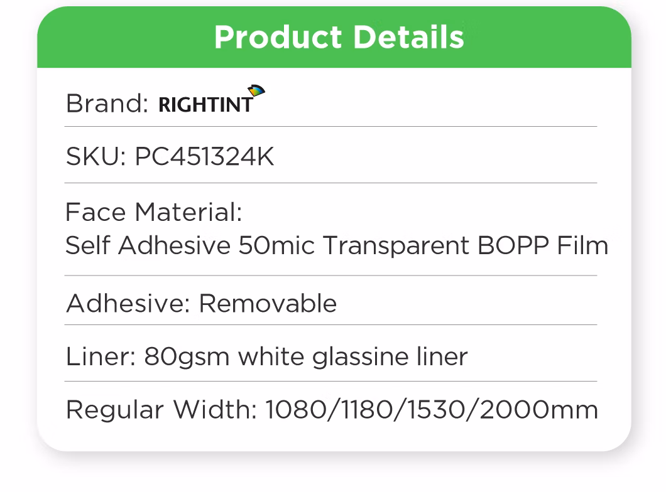This screenshot has width=666, height=492.
Task: Click the "BOPP Film" text
Action: point(543,245)
